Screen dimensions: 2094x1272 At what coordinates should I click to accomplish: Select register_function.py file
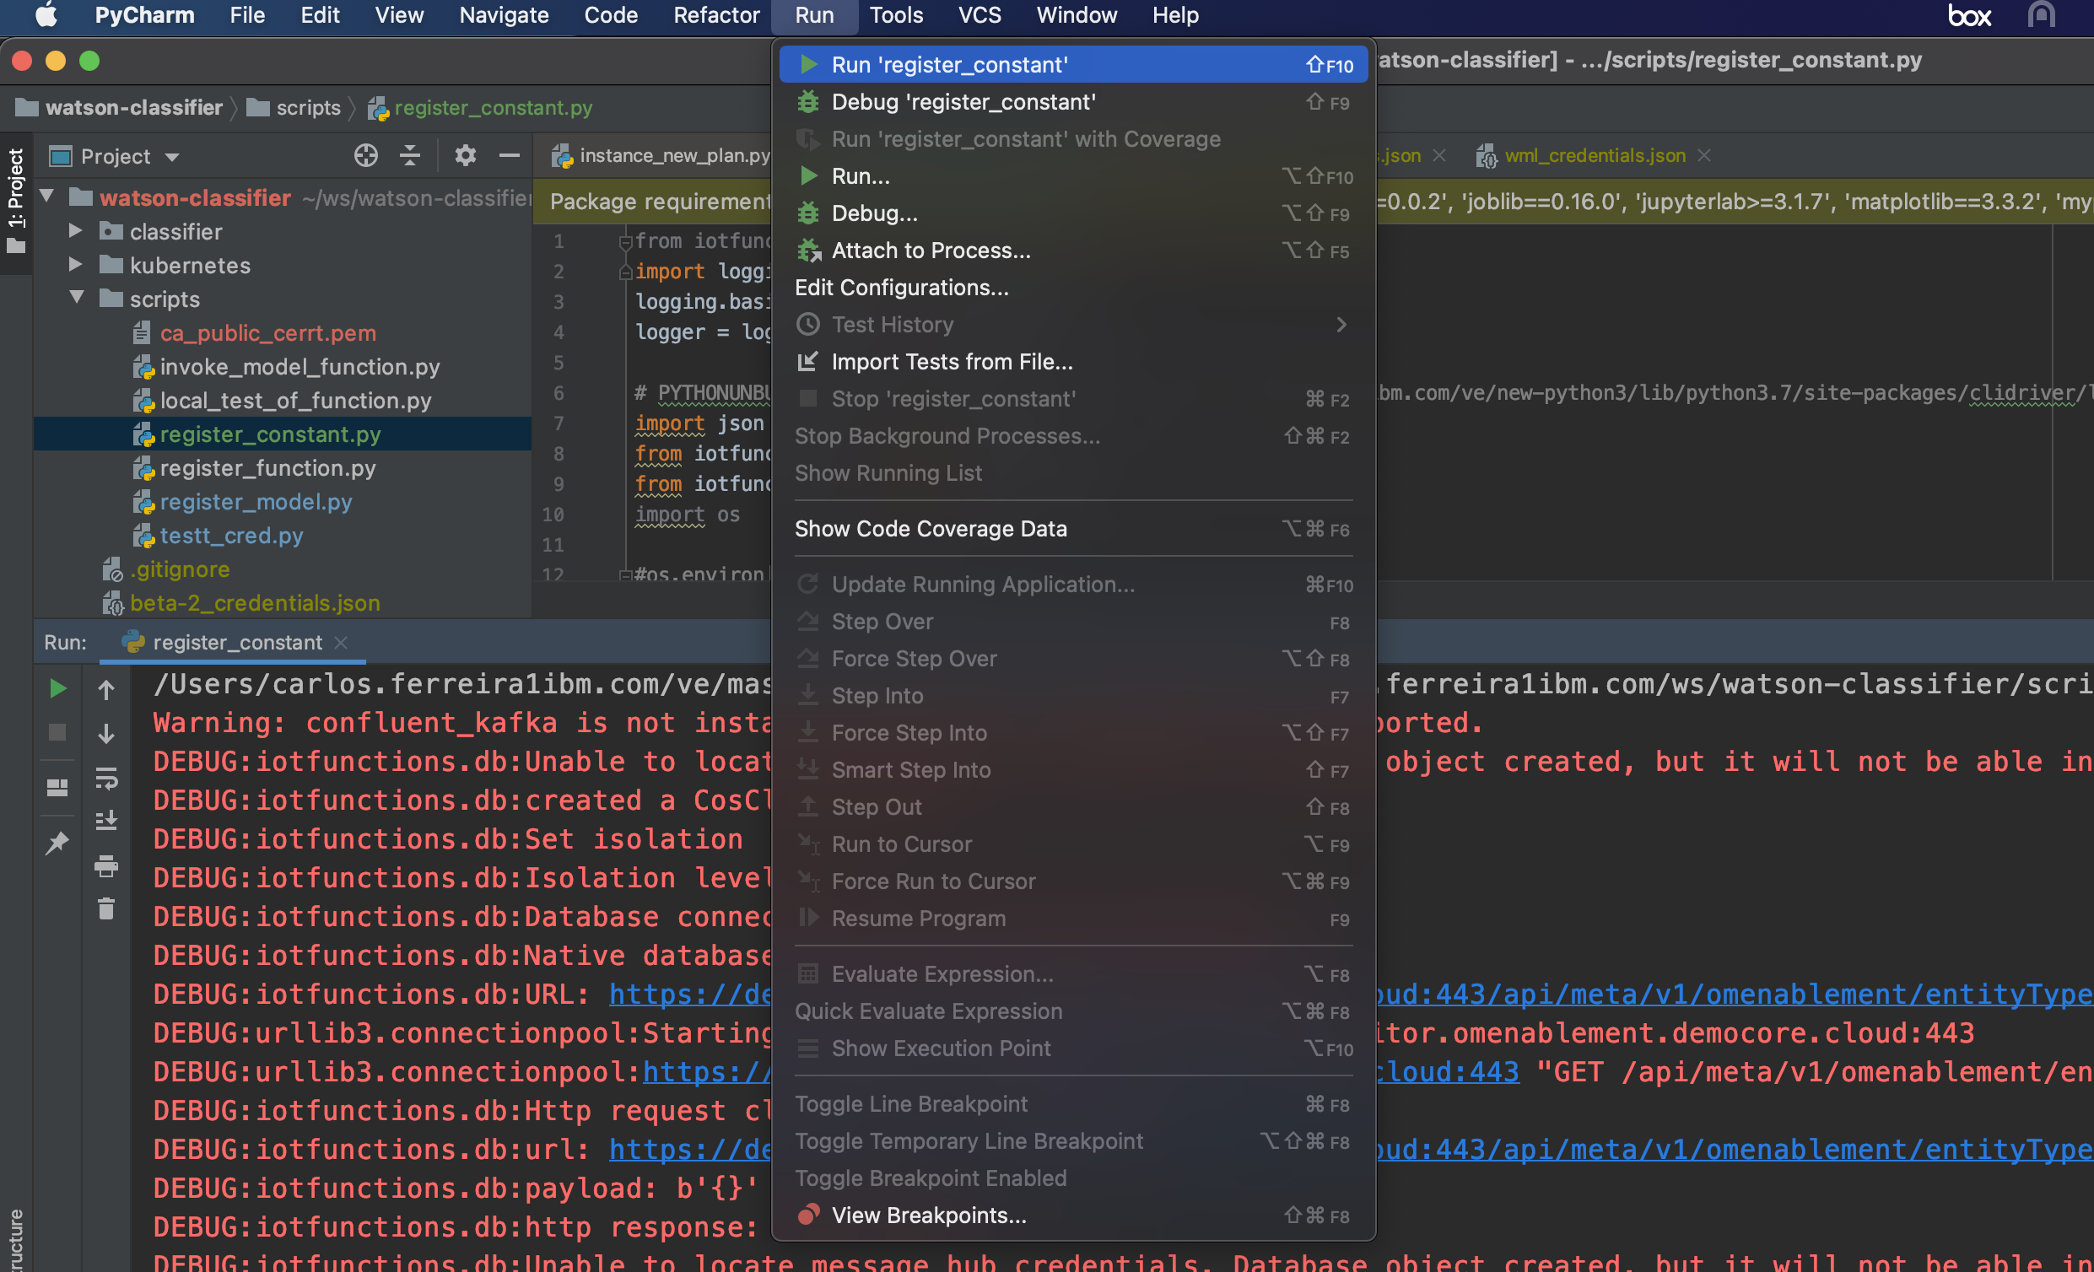coord(267,468)
